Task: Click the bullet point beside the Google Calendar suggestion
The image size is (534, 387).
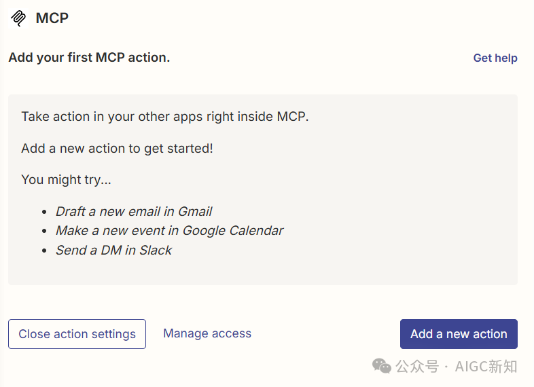Action: coord(44,231)
